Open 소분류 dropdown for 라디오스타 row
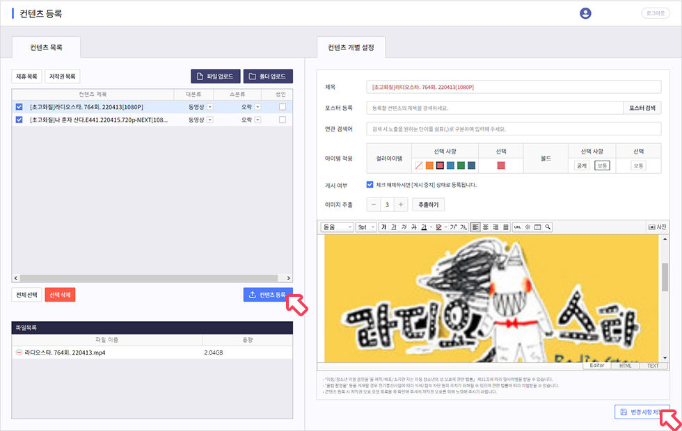 (x=258, y=107)
